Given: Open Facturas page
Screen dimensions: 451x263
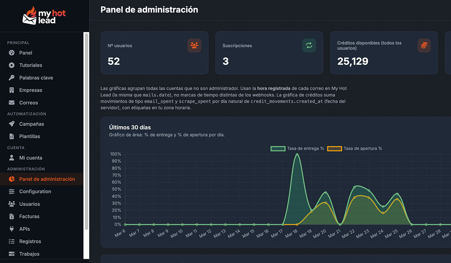Looking at the screenshot, I should coord(42,216).
